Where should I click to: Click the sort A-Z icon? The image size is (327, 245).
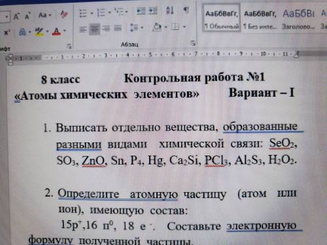170,10
